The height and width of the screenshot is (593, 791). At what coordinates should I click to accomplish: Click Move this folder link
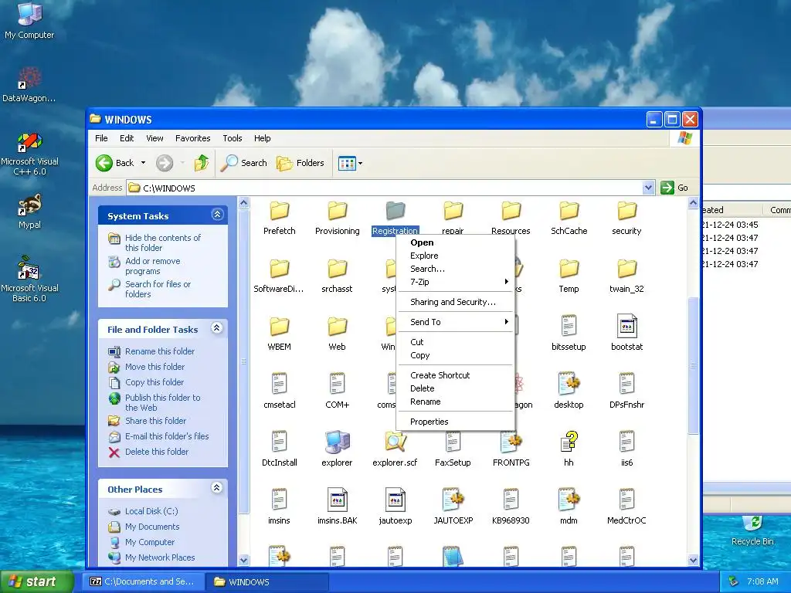(154, 367)
